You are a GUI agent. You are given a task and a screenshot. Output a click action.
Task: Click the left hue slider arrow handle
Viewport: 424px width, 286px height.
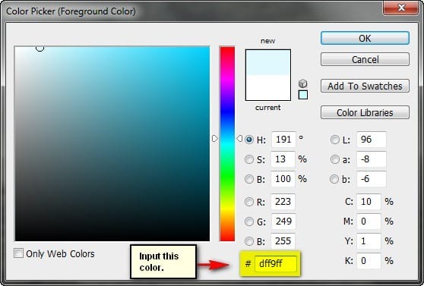[x=215, y=139]
